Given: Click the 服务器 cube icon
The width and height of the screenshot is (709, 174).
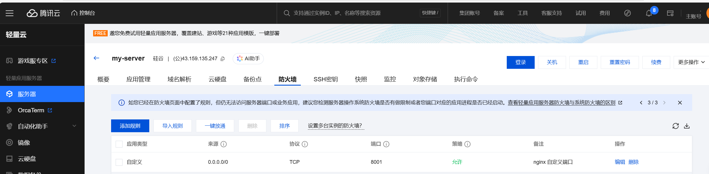Looking at the screenshot, I should [x=9, y=94].
